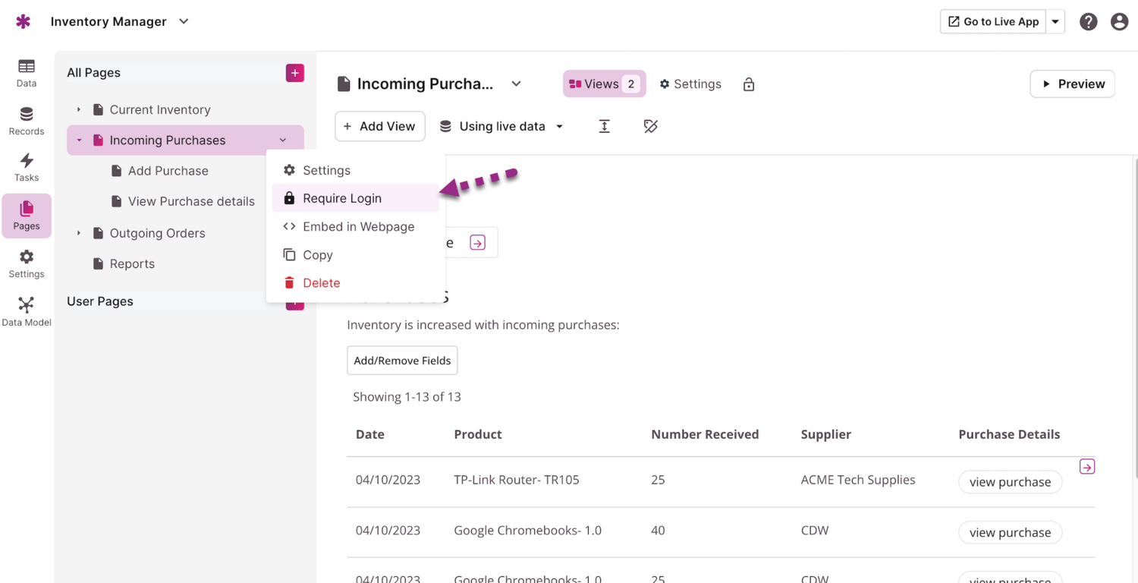This screenshot has width=1138, height=583.
Task: Open Go to Live App dropdown arrow
Action: [x=1055, y=22]
